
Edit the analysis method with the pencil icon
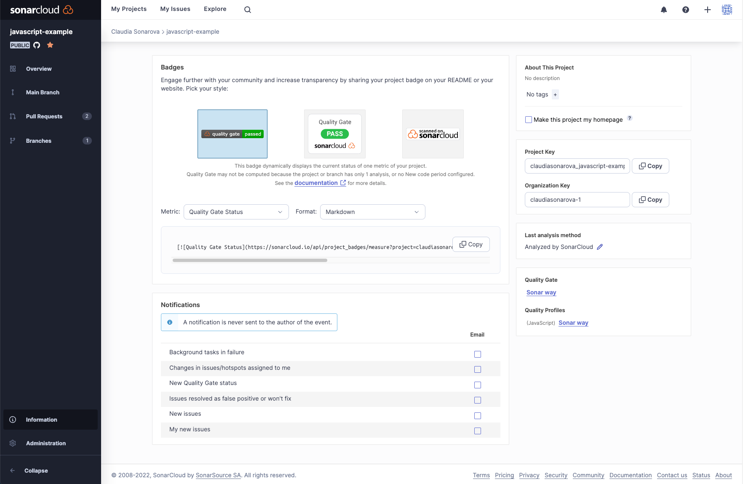pyautogui.click(x=600, y=247)
